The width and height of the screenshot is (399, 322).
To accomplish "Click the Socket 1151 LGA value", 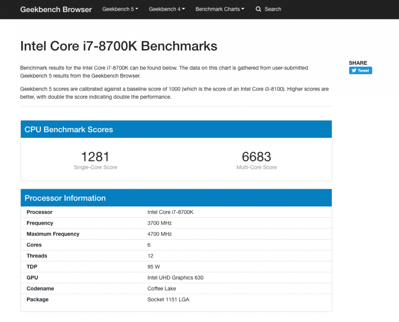I will (168, 299).
